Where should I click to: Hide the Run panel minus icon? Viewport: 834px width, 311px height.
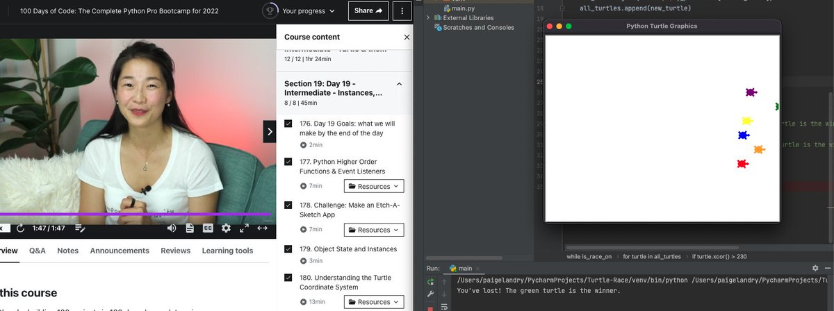827,268
